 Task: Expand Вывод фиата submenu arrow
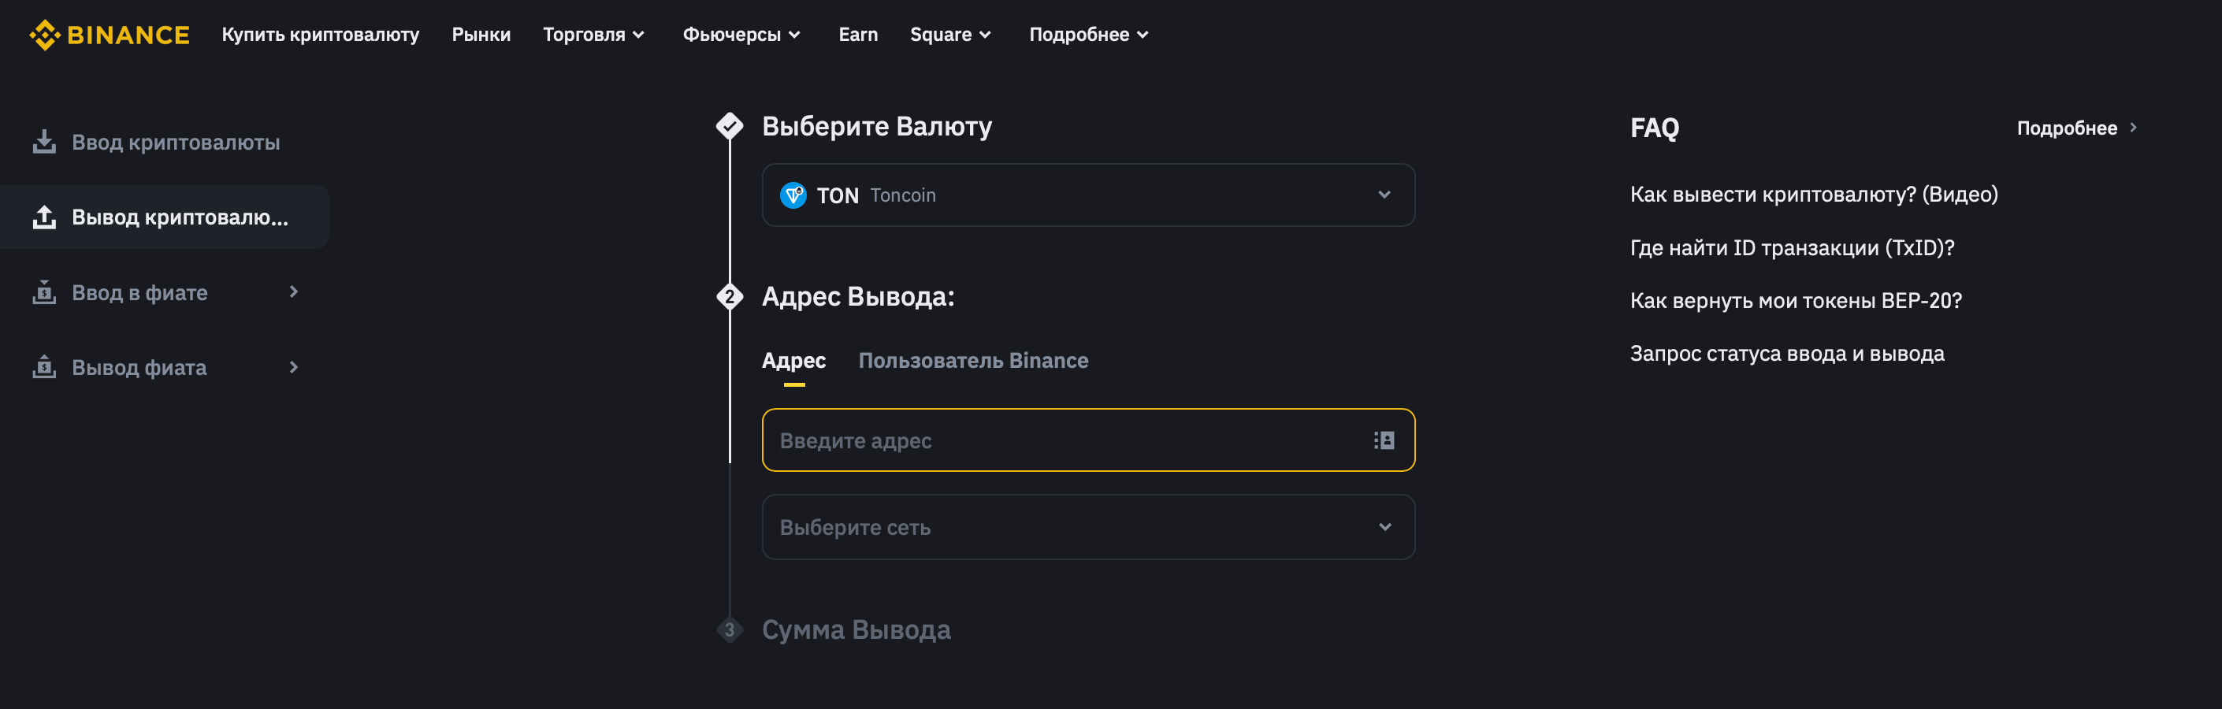click(x=293, y=367)
